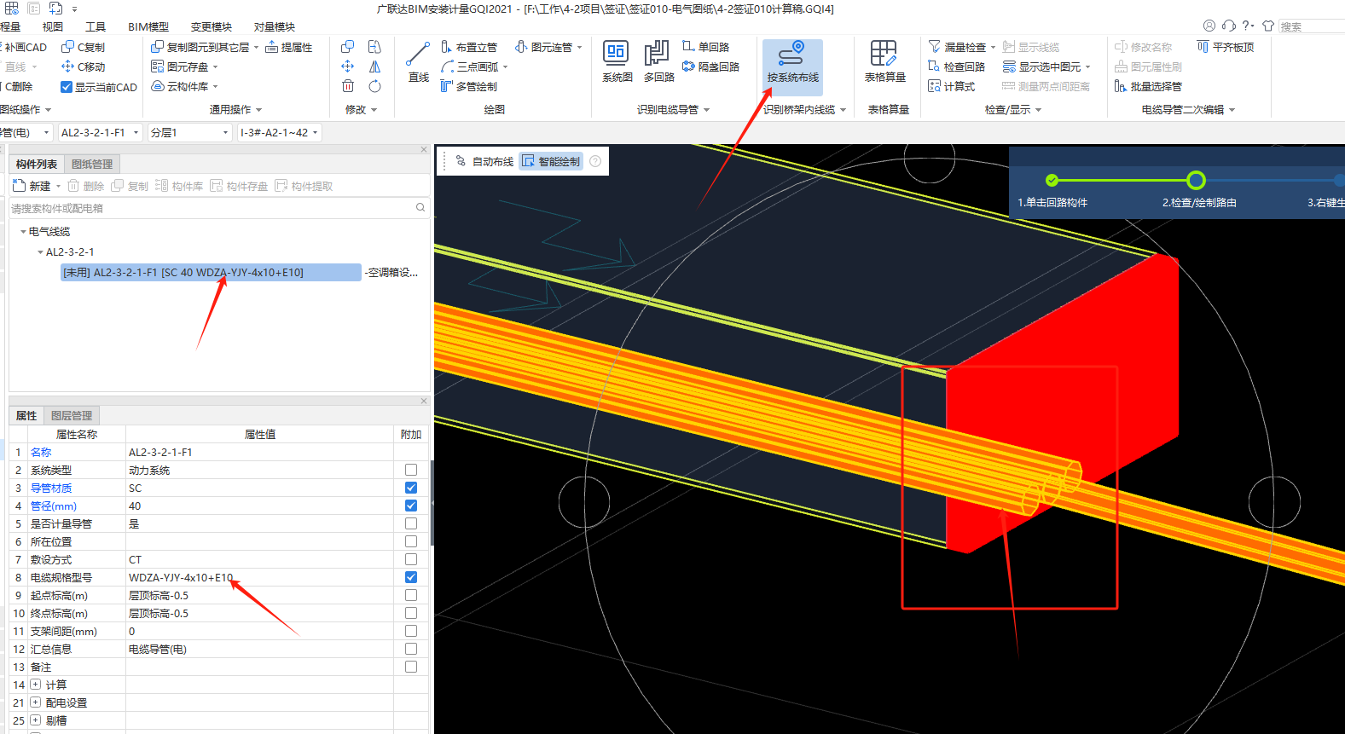Click 显示选中图元 show selected elements
Viewport: 1345px width, 734px height.
click(x=1046, y=66)
